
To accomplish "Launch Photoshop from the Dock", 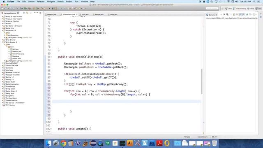I will pyautogui.click(x=152, y=143).
